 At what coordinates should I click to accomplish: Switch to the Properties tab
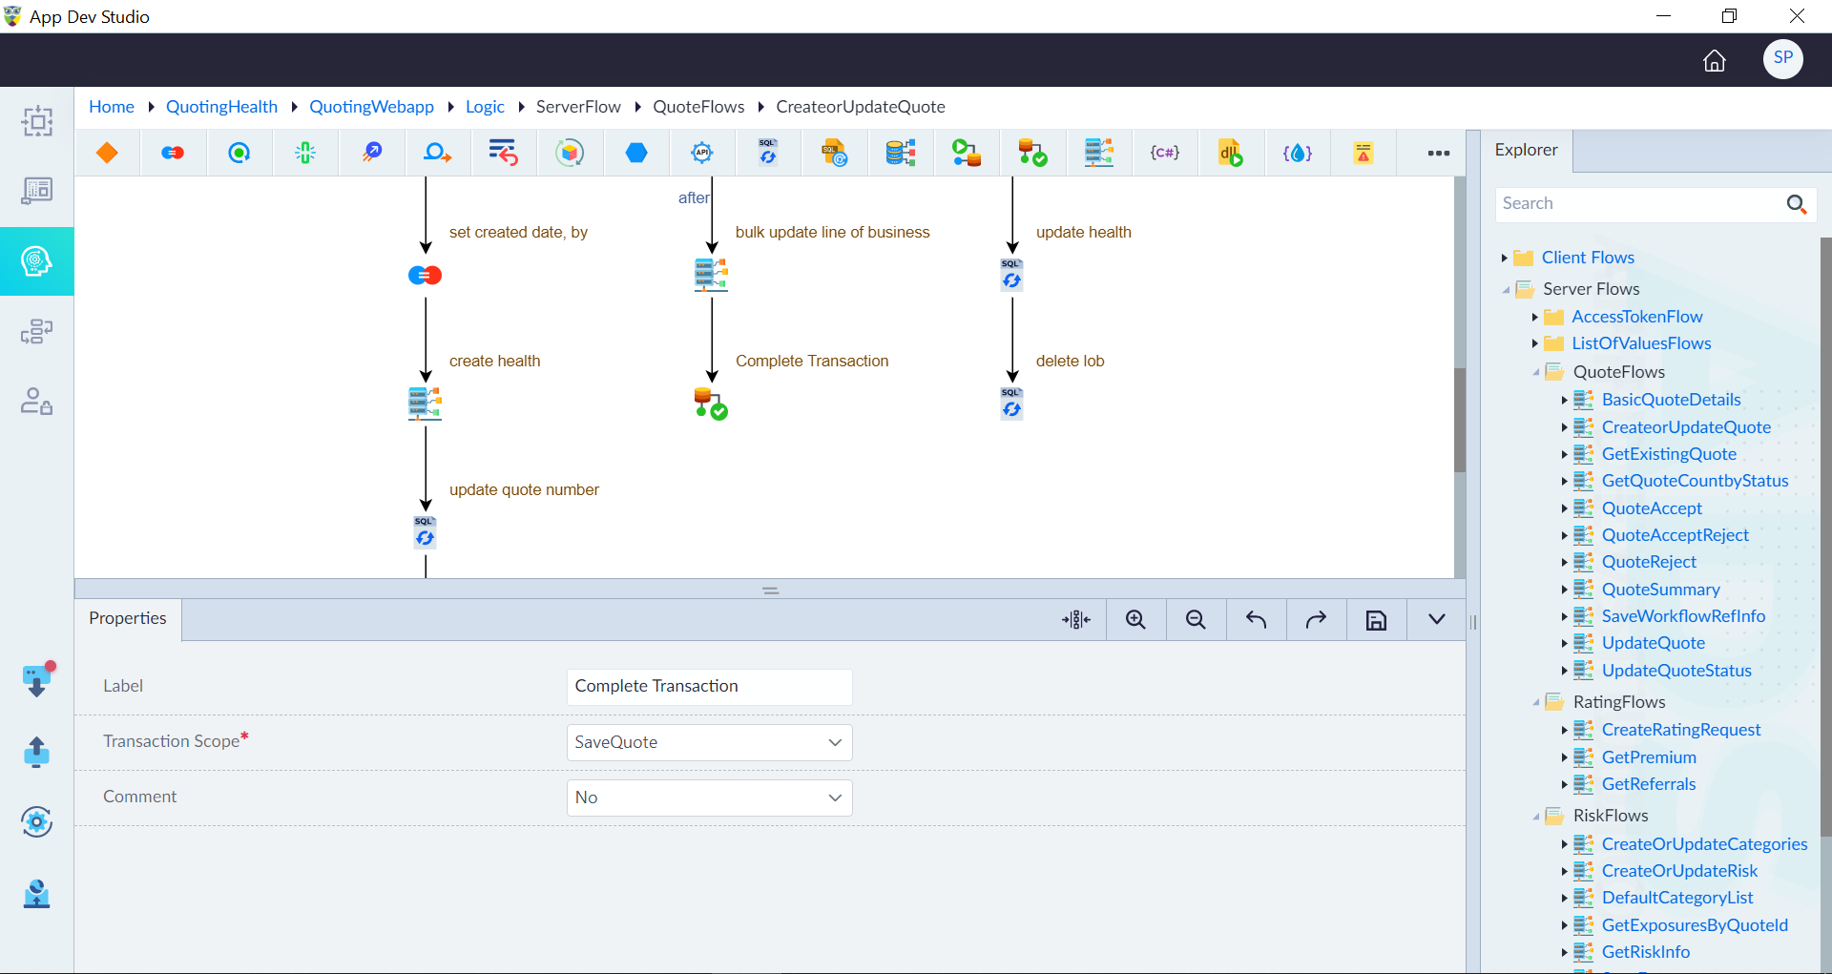tap(128, 619)
